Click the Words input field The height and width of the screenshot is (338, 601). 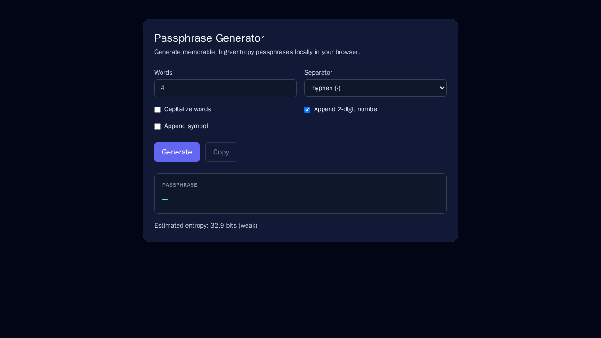(225, 88)
